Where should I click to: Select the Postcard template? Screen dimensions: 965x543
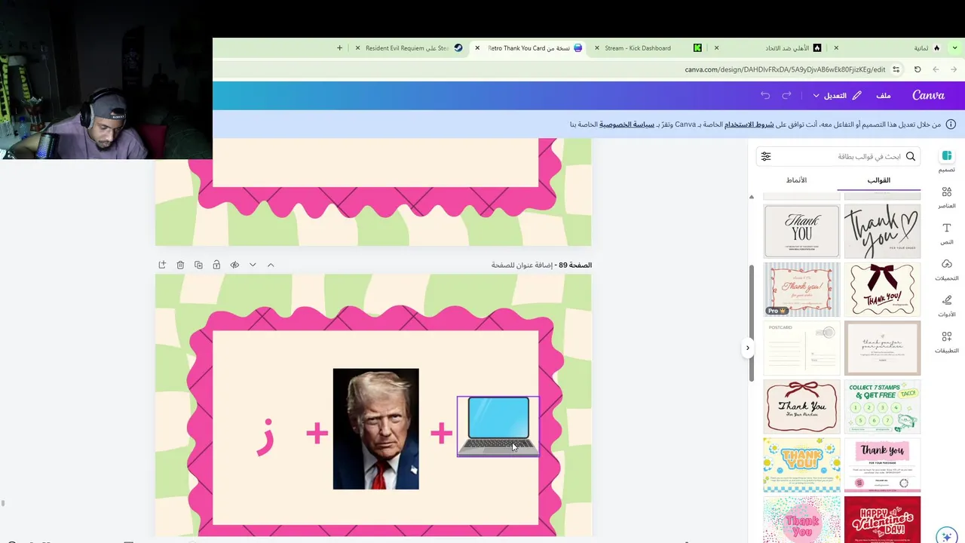(801, 348)
